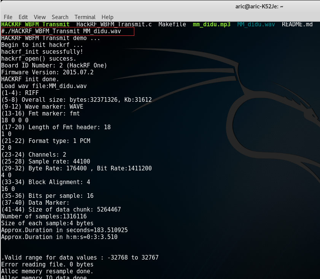320x279 pixels.
Task: Click the 'Sample rate: 44100' line
Action: pyautogui.click(x=46, y=162)
